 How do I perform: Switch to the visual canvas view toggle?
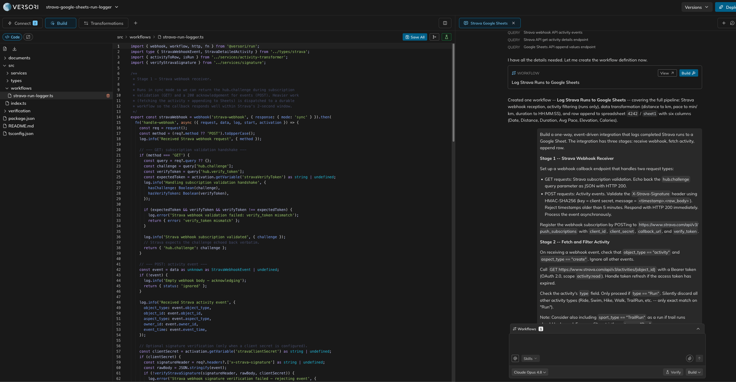28,37
